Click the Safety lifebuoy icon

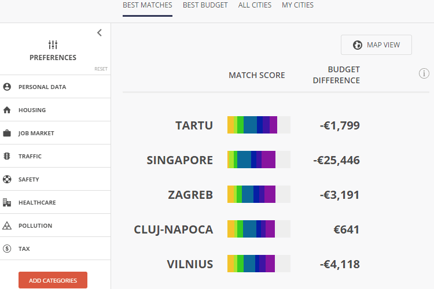point(7,179)
